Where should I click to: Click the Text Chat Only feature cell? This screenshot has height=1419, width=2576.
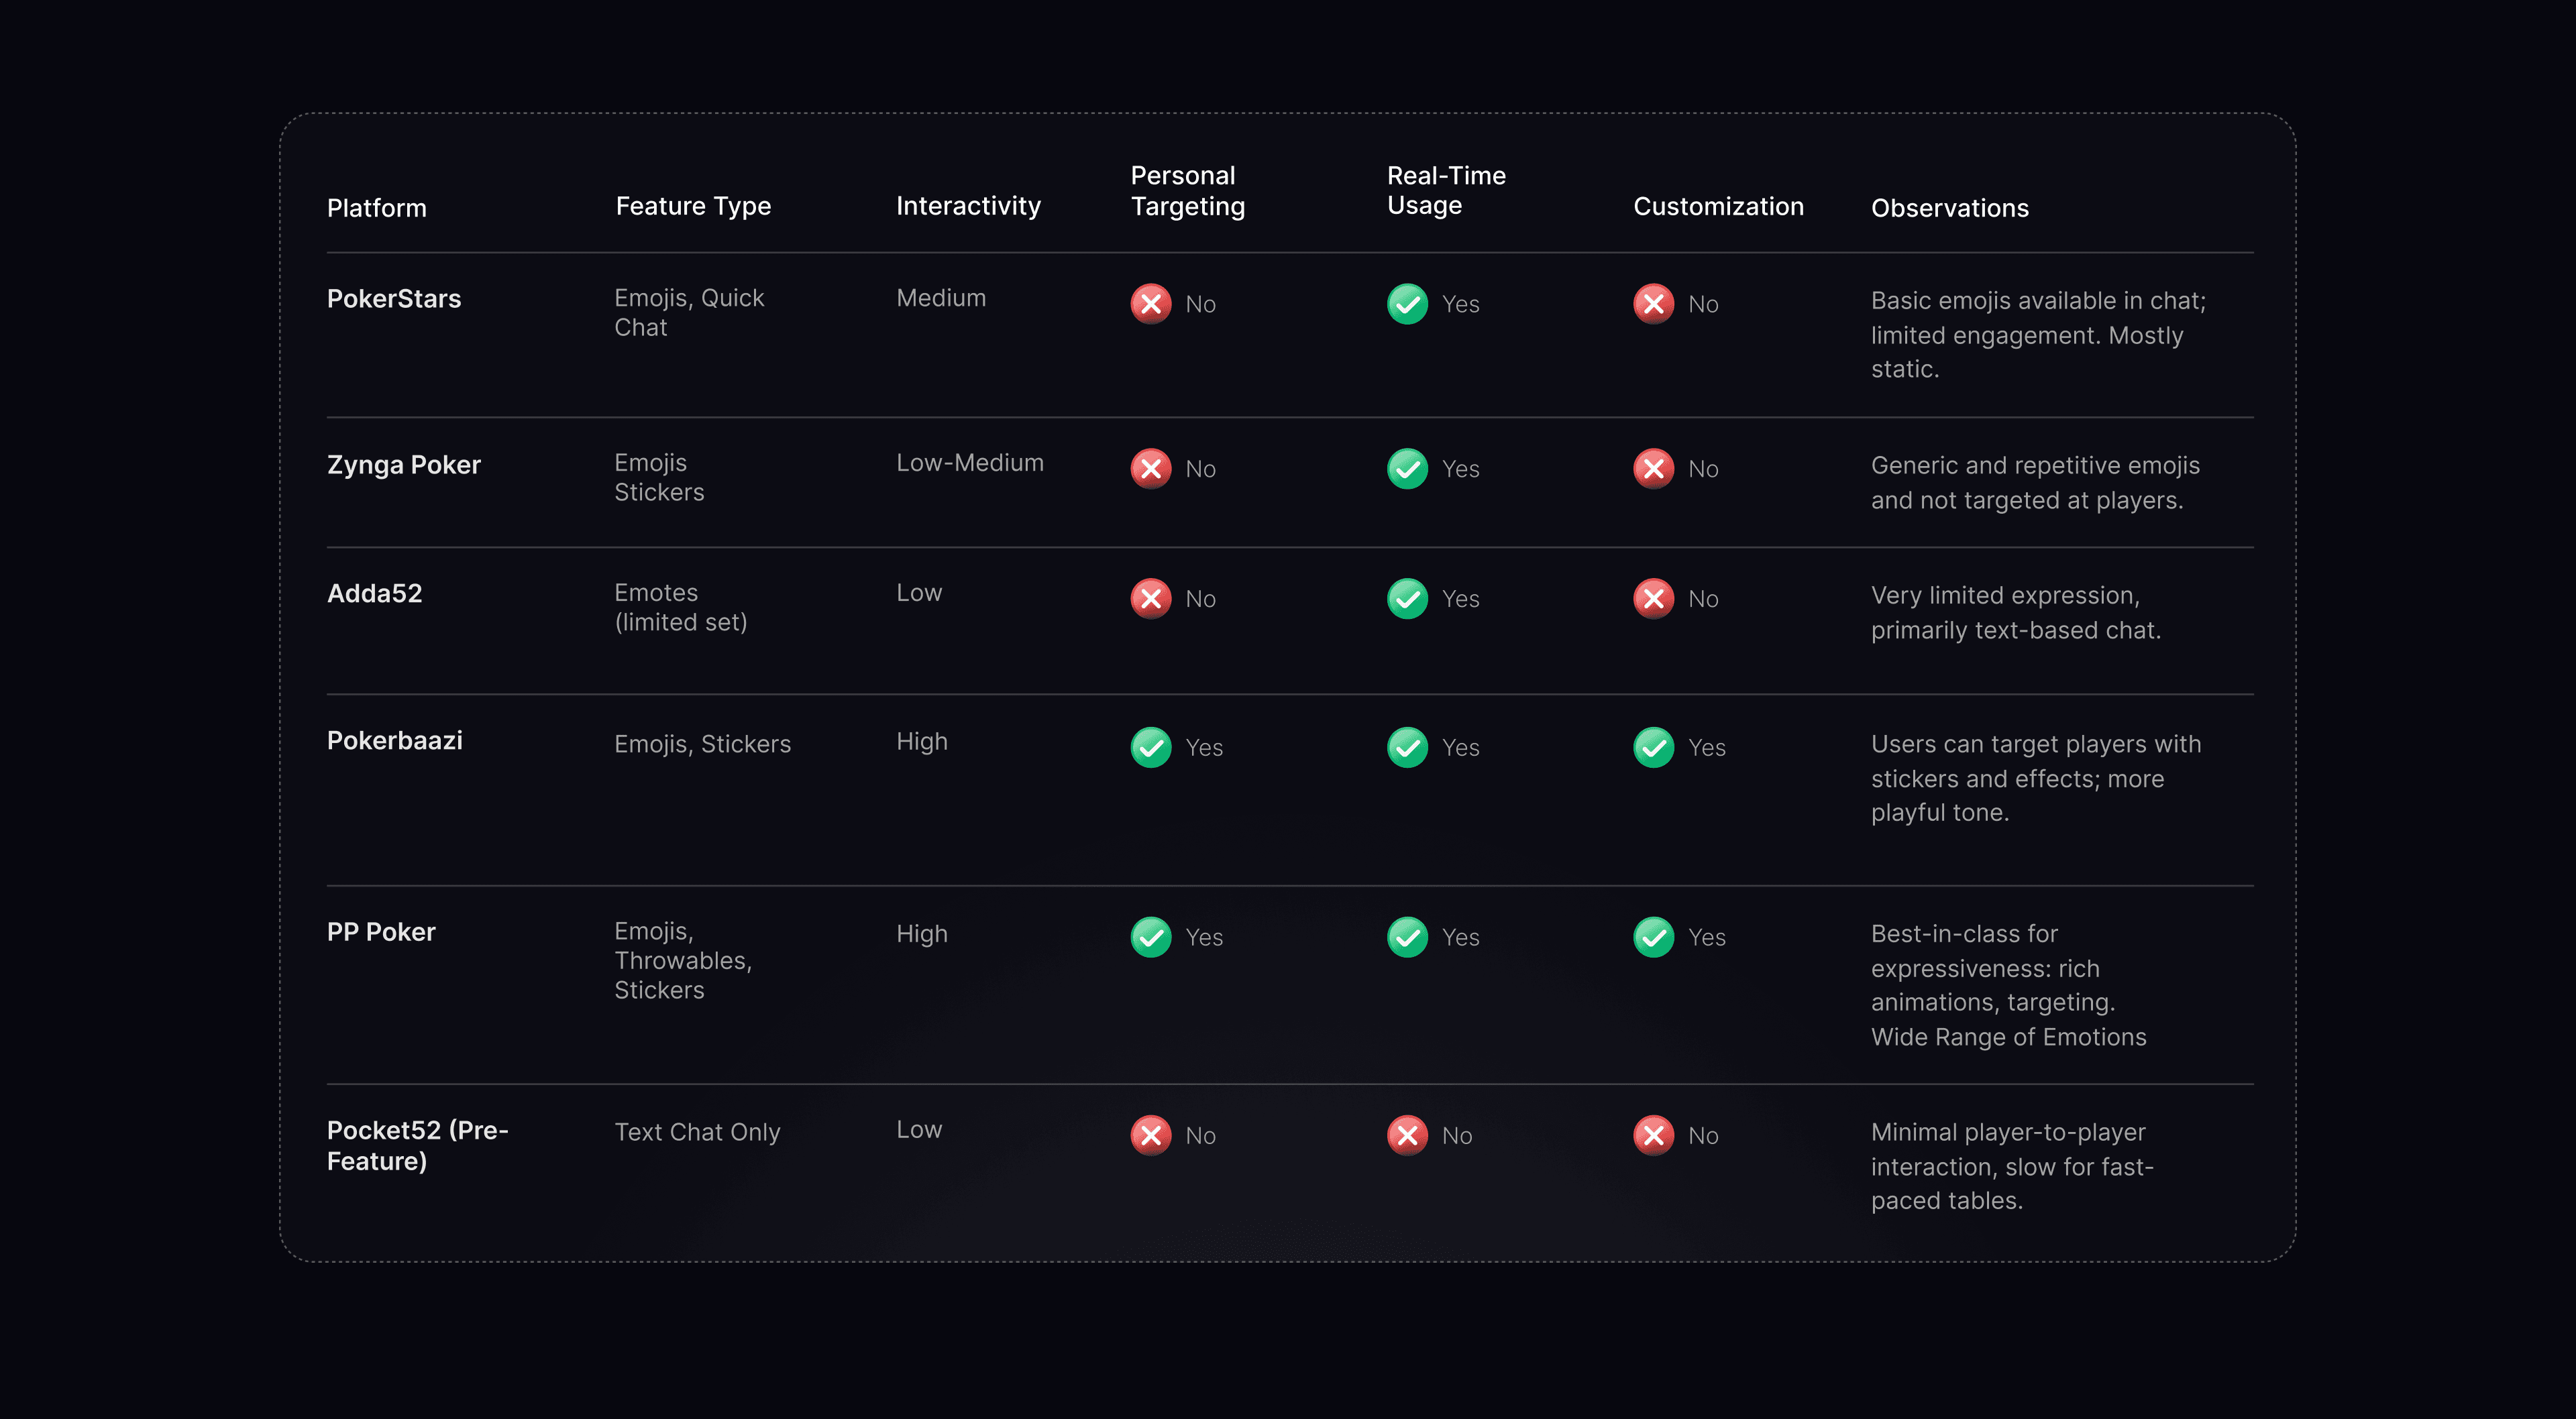(697, 1132)
